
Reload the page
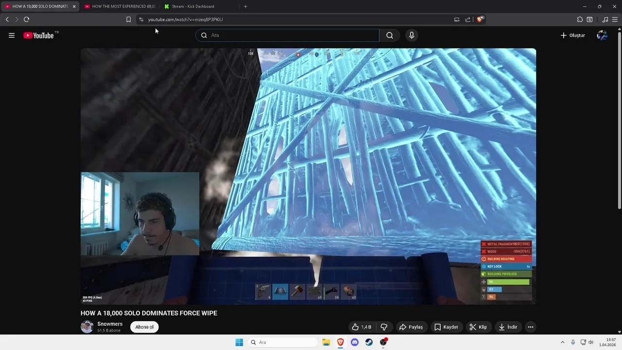click(26, 19)
